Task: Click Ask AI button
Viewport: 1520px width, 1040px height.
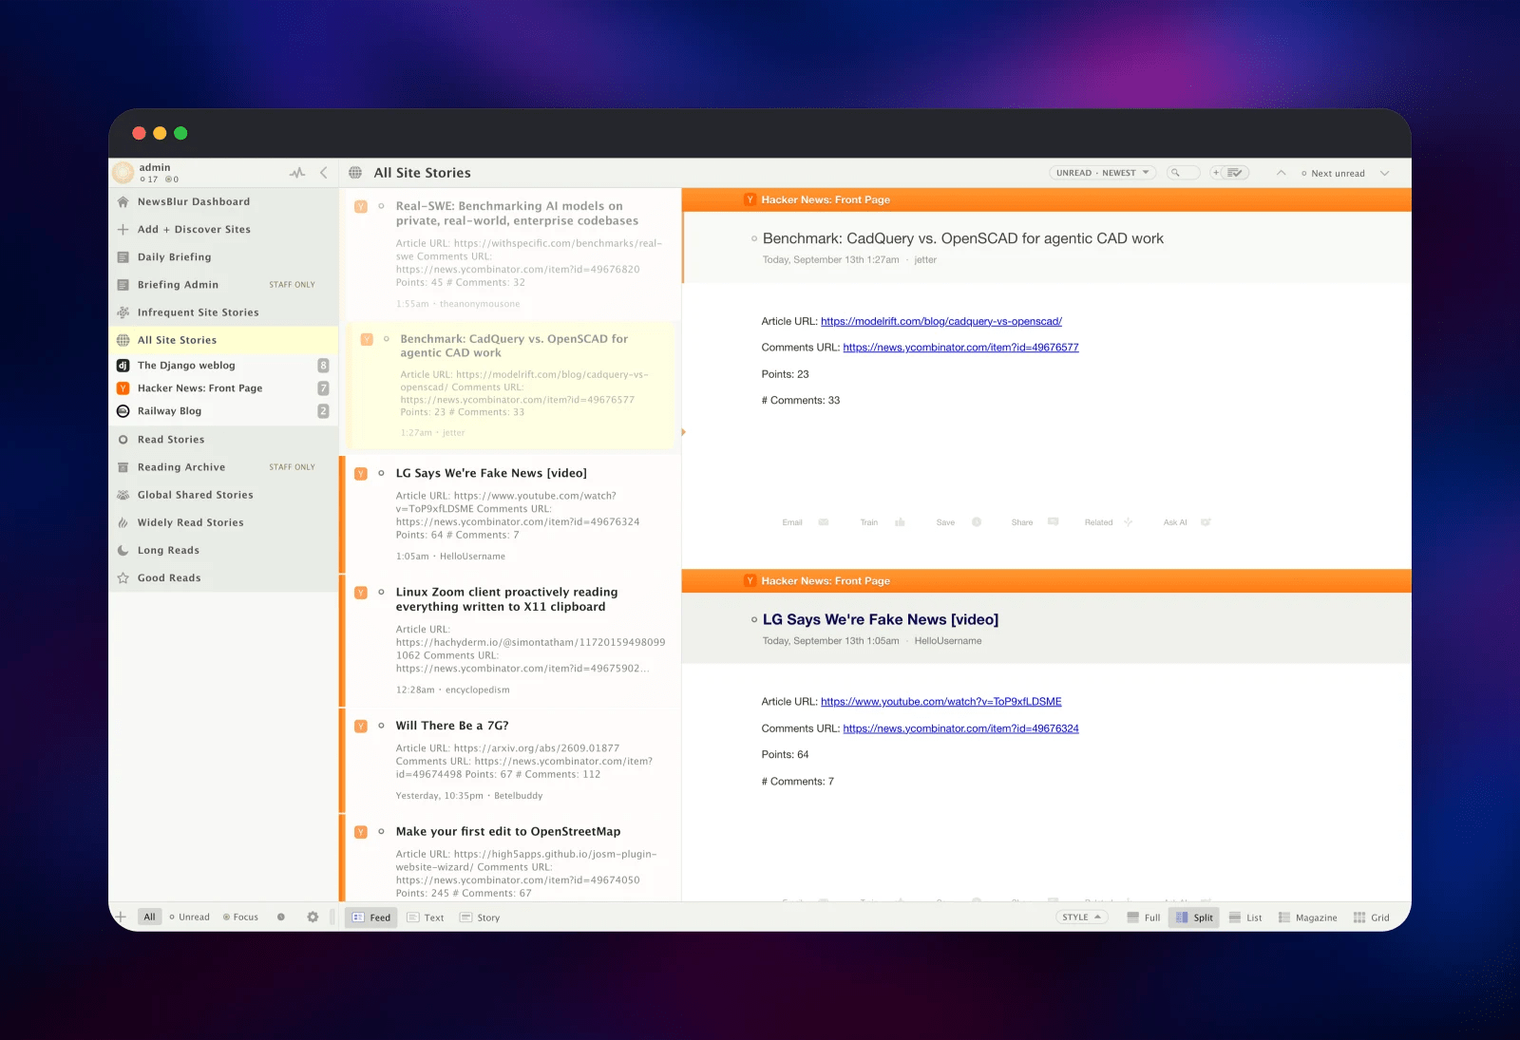Action: tap(1187, 522)
